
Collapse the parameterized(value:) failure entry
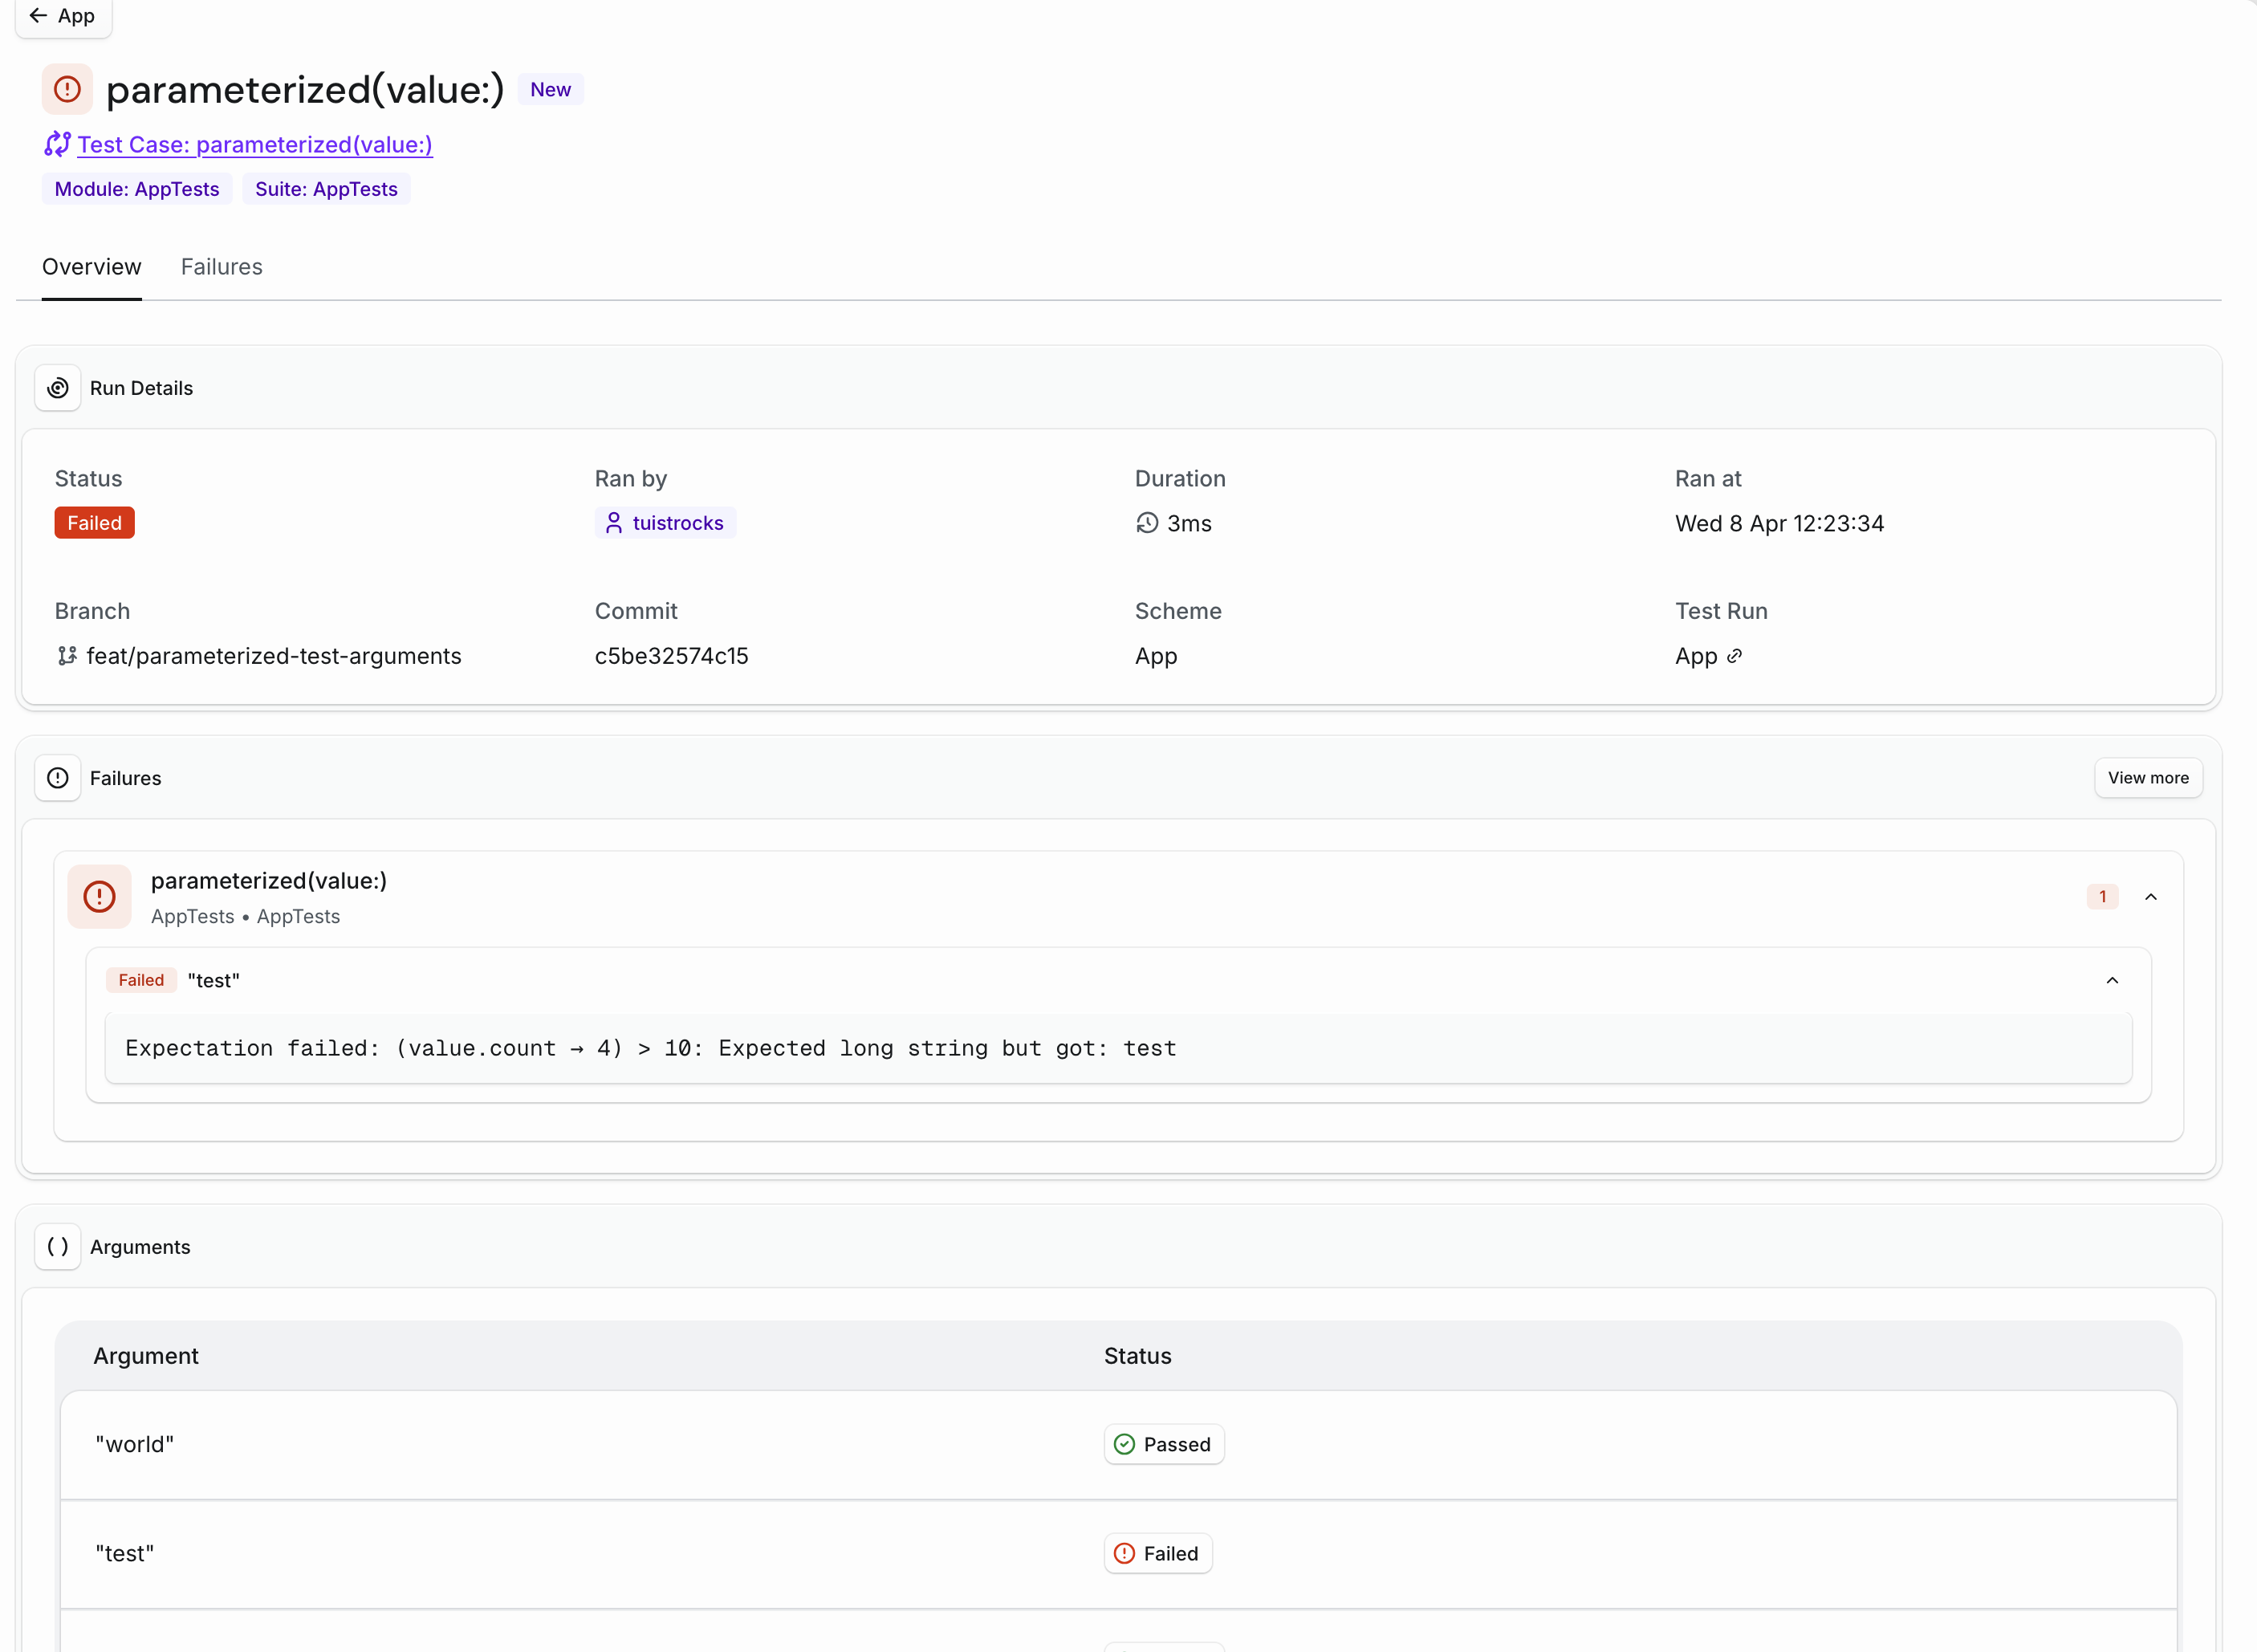pyautogui.click(x=2151, y=896)
